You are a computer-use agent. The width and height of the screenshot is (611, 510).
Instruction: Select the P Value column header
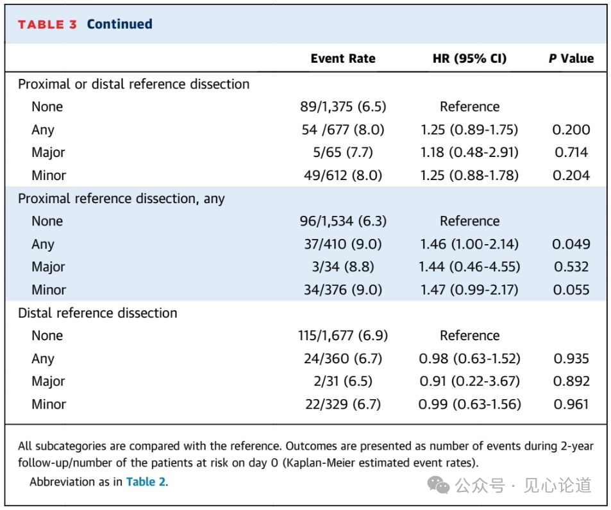(571, 58)
